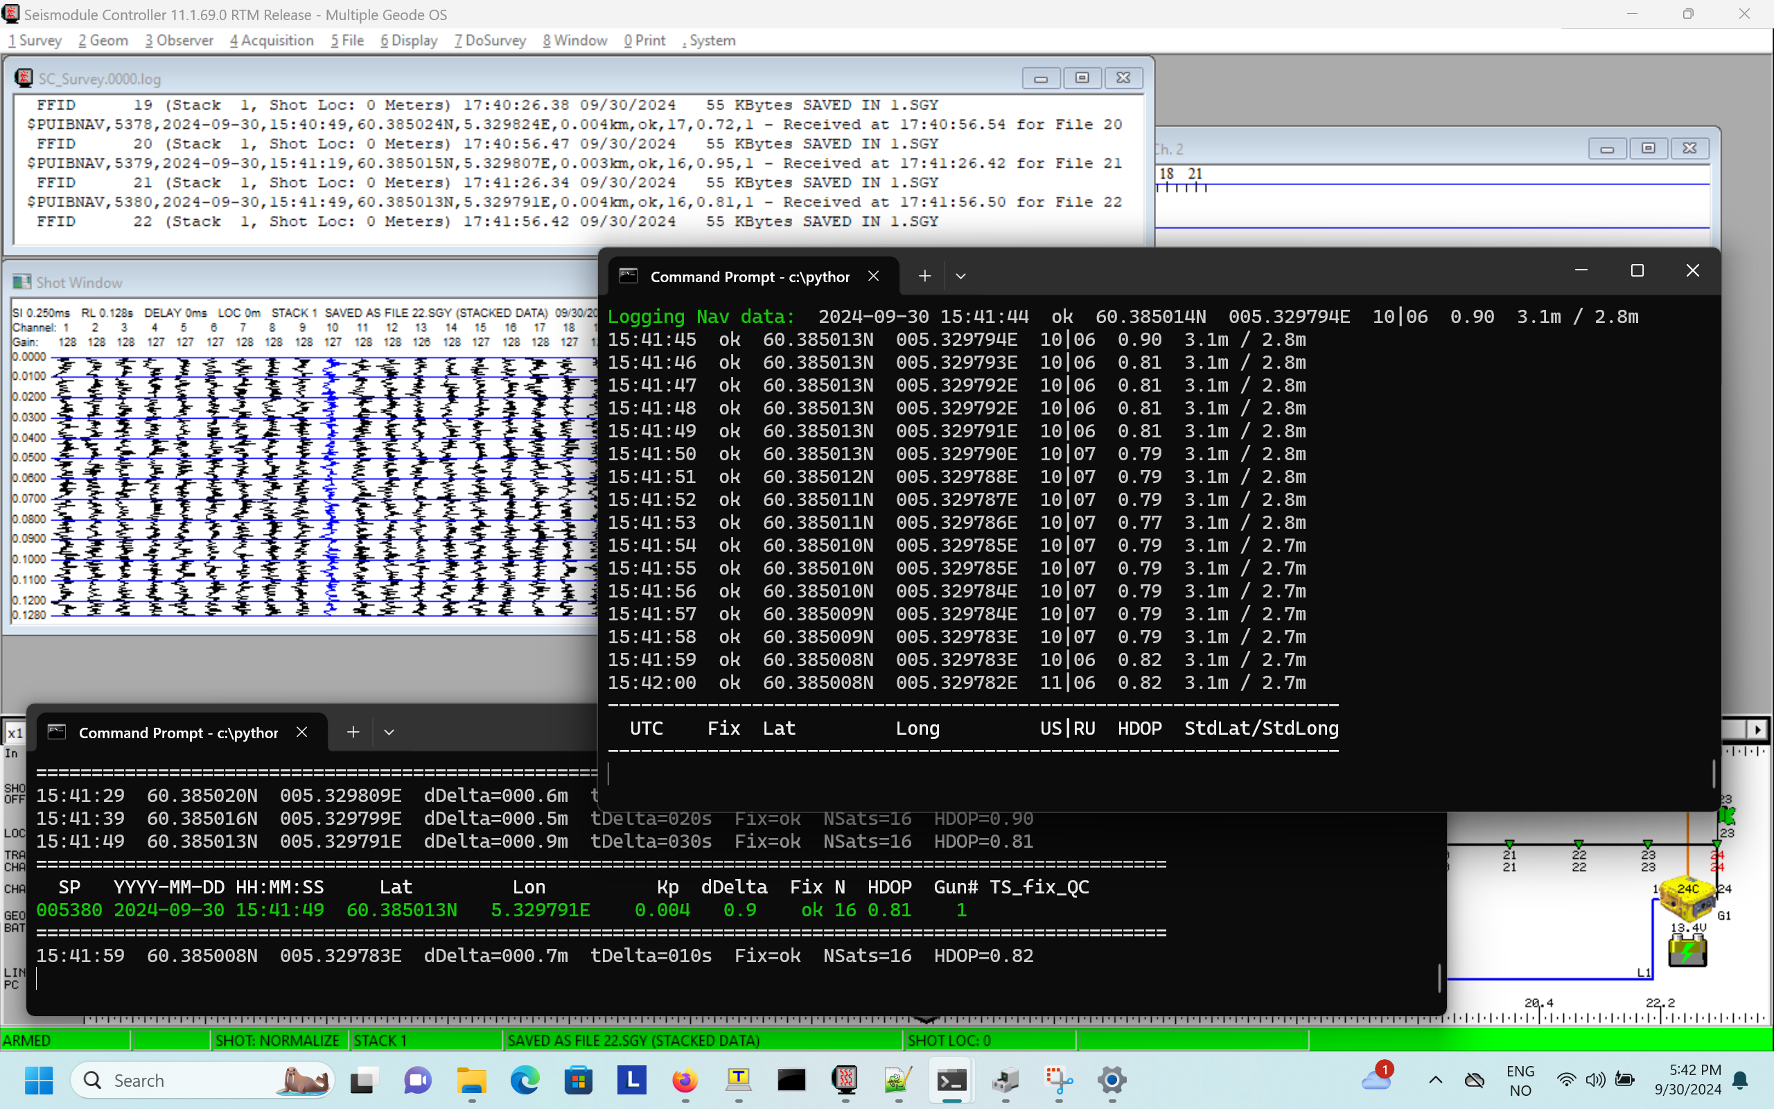Click the Shot Window title icon

click(x=22, y=282)
